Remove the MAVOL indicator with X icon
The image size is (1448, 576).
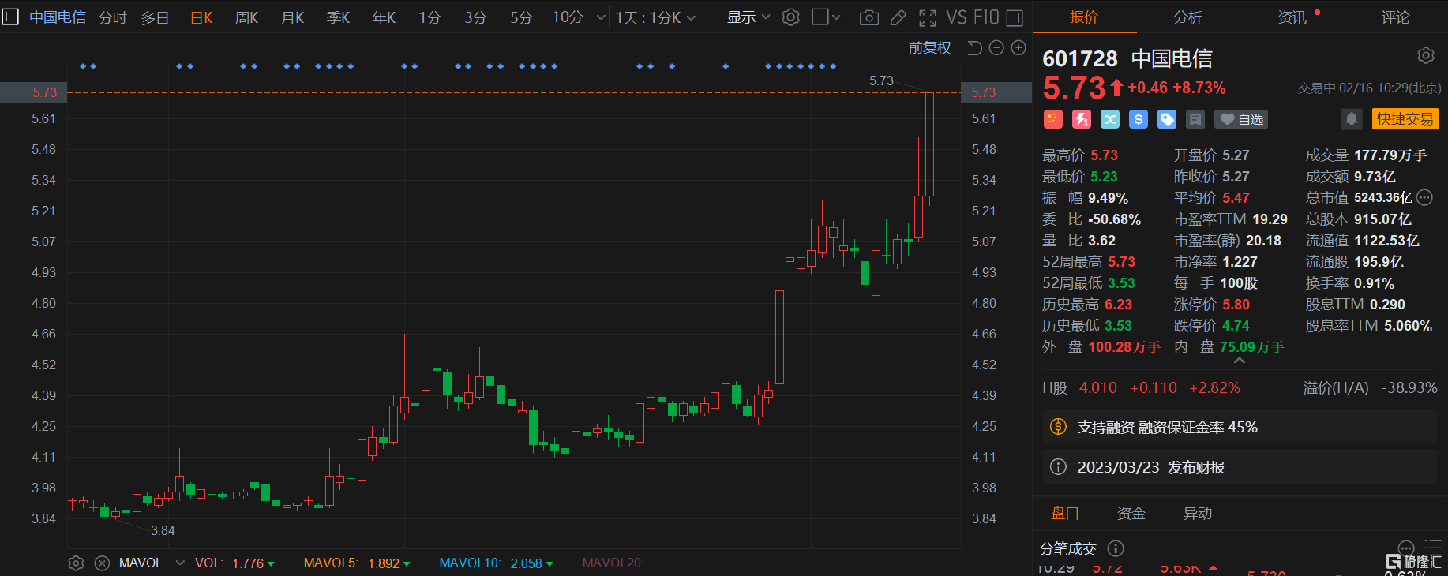pyautogui.click(x=102, y=563)
